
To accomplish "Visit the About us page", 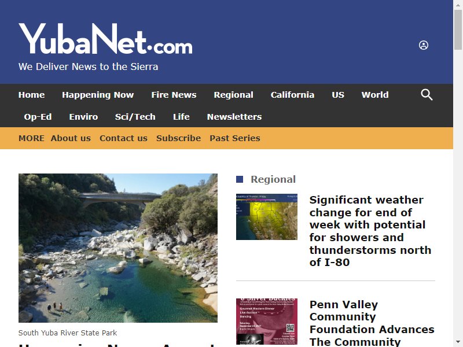I will pos(71,138).
